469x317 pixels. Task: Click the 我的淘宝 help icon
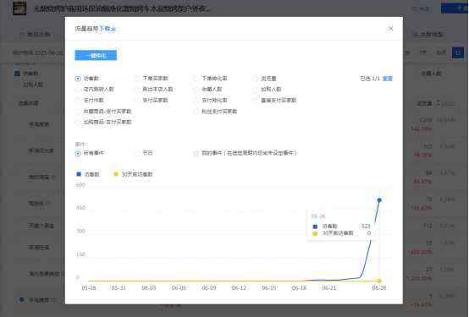point(53,178)
